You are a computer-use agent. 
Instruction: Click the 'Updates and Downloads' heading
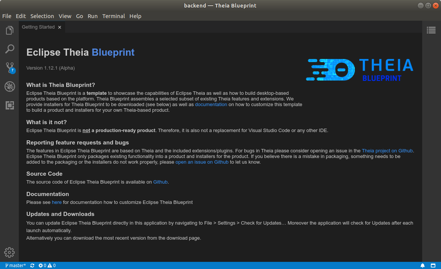[60, 214]
